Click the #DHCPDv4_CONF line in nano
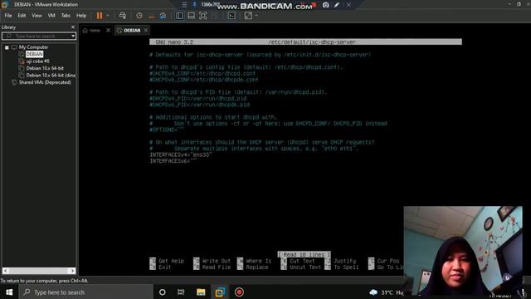 pyautogui.click(x=202, y=74)
